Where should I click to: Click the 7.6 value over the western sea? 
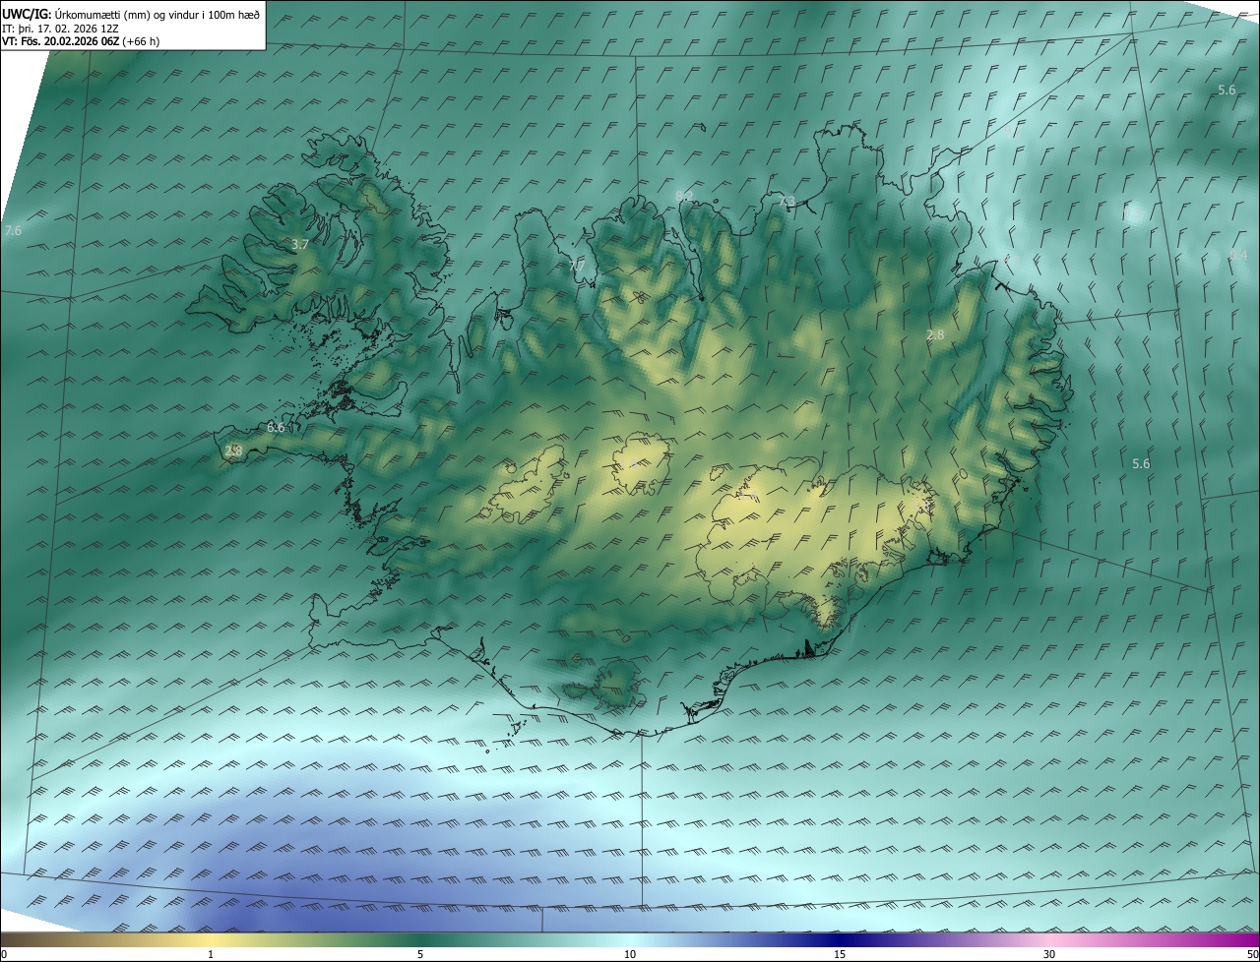13,230
